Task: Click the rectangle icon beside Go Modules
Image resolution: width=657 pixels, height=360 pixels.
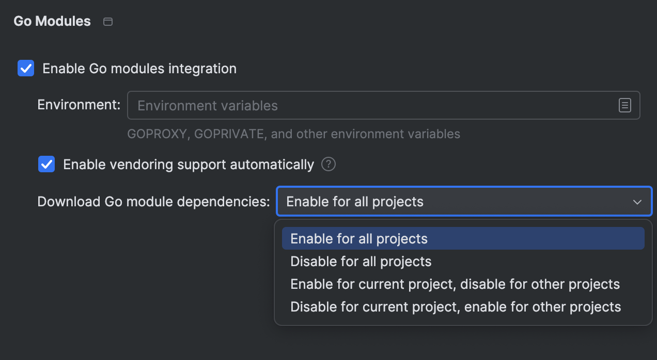Action: [x=108, y=21]
